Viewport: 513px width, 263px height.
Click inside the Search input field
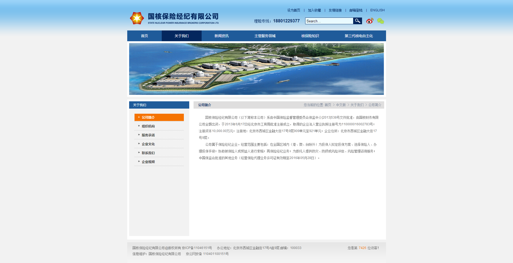(x=329, y=21)
